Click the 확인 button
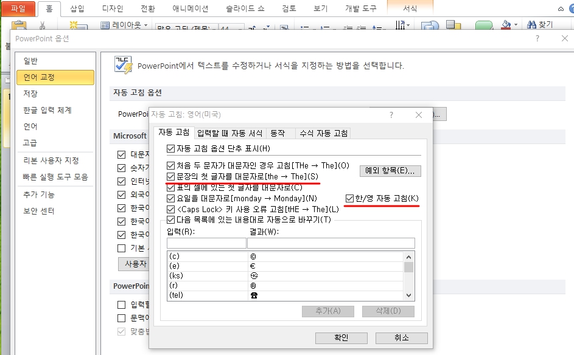 [341, 338]
